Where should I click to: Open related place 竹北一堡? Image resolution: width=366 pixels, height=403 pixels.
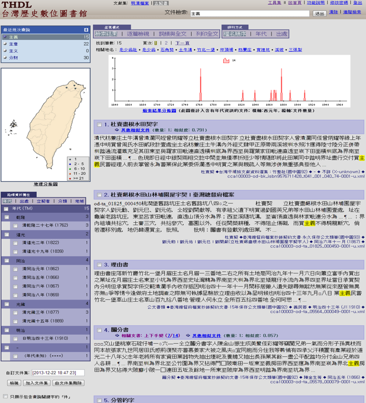click(206, 50)
